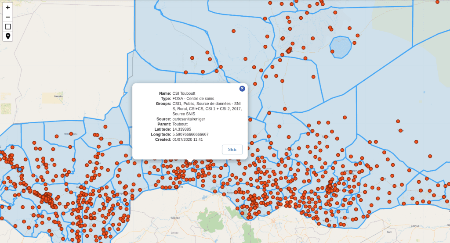Click the square box tool icon
The width and height of the screenshot is (450, 243).
coord(8,26)
